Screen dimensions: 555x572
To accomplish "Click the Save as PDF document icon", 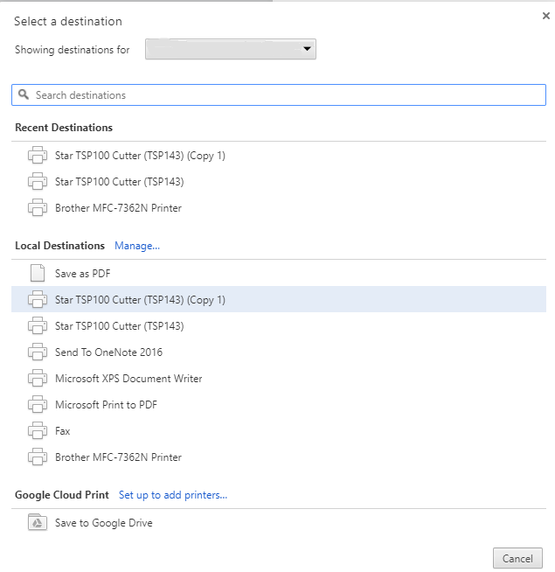I will (x=37, y=274).
